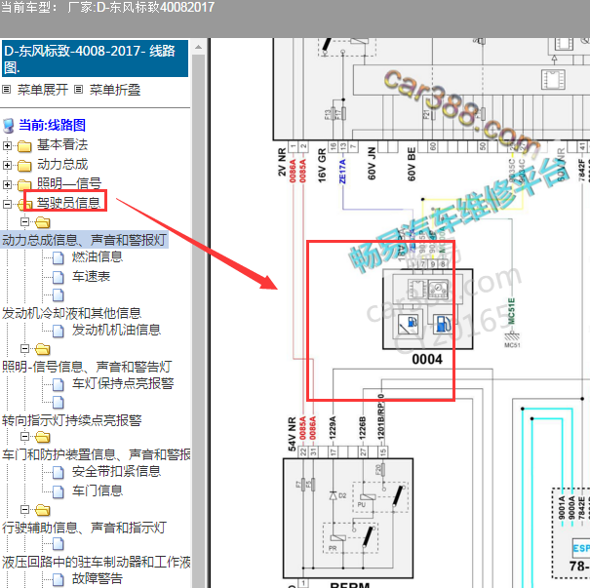Screen dimensions: 590x588
Task: Click the 菜单折叠 collapse-all link
Action: [115, 90]
